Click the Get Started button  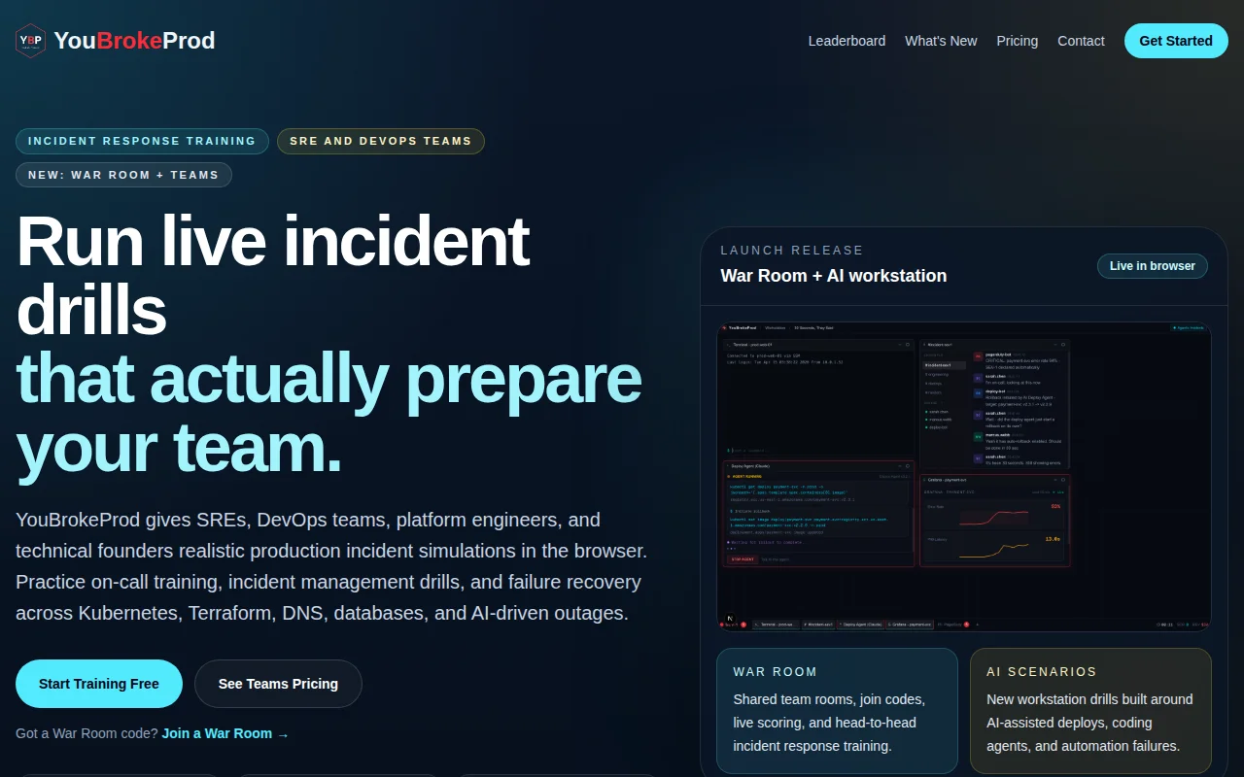[1176, 41]
